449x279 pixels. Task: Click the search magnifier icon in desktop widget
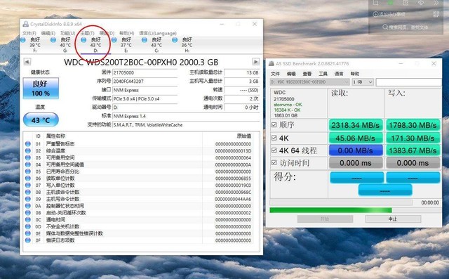coord(385,27)
